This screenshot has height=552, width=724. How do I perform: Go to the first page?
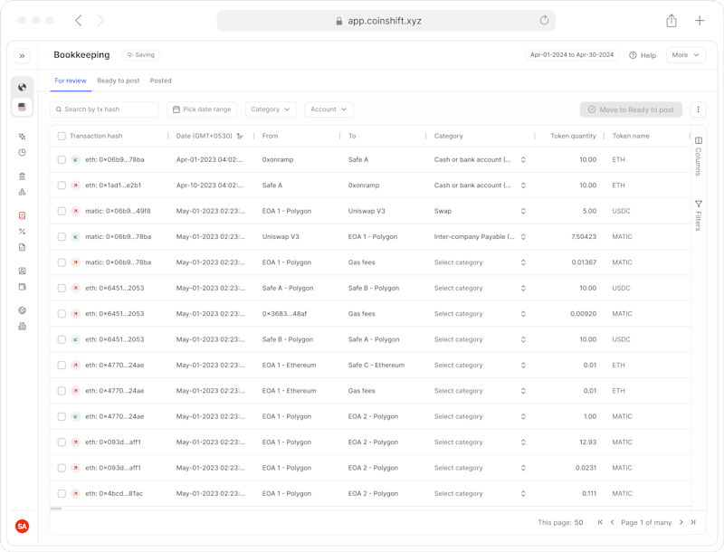(x=600, y=522)
